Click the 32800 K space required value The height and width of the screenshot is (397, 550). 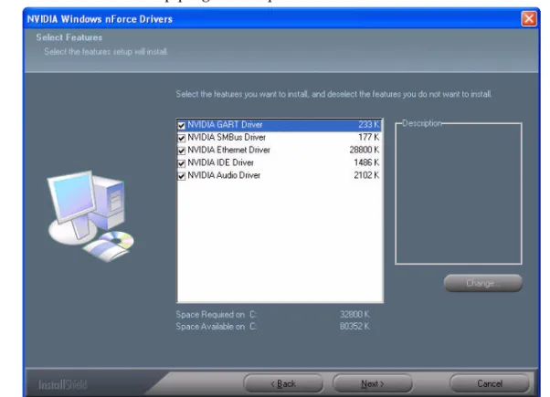pyautogui.click(x=354, y=314)
